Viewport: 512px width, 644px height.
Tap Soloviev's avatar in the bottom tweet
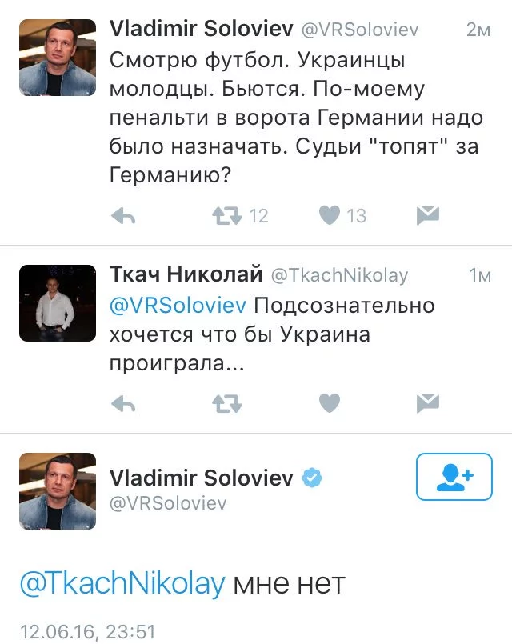click(x=58, y=491)
